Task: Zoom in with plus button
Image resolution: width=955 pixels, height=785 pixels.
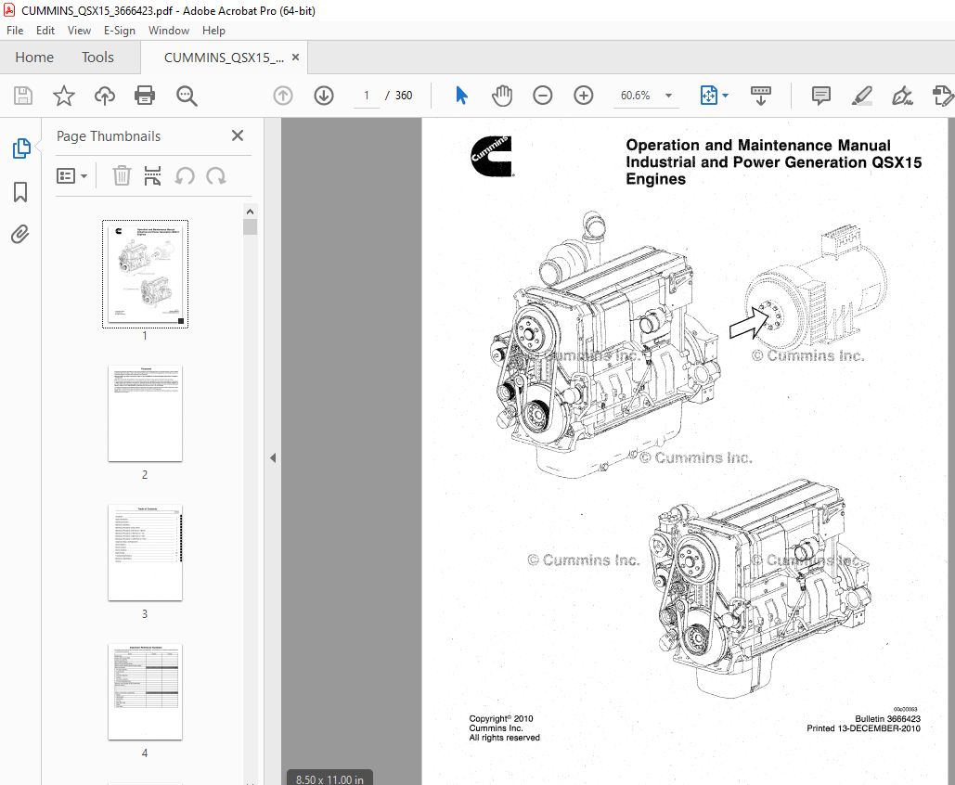Action: 584,96
